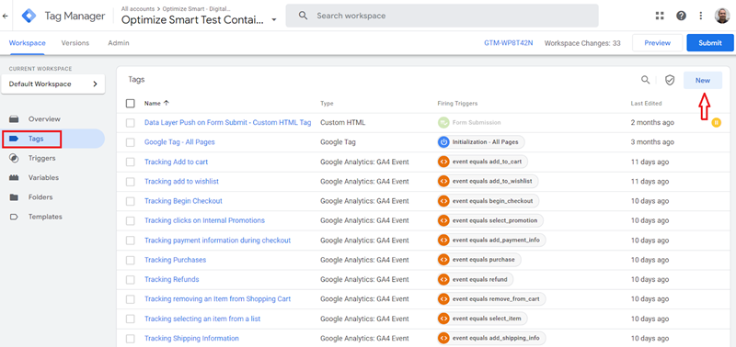Switch to the Workspace tab

pyautogui.click(x=28, y=42)
